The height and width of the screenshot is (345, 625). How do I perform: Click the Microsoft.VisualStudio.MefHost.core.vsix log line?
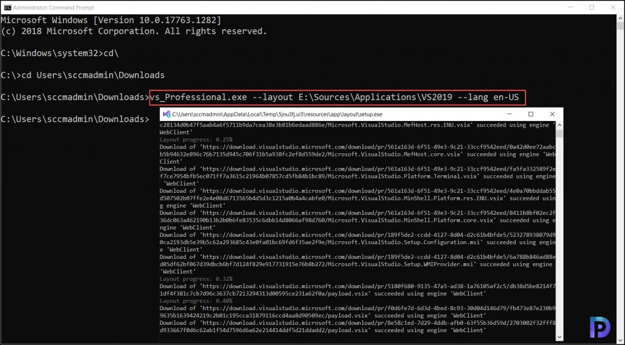click(358, 154)
